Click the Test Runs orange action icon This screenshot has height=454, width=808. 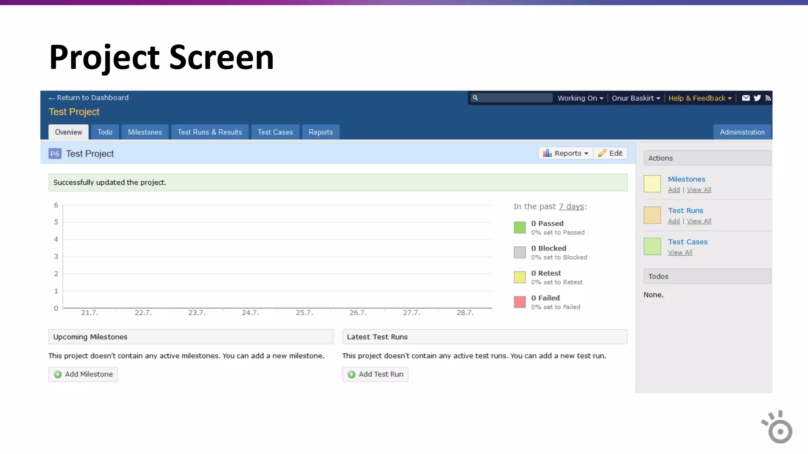tap(652, 215)
